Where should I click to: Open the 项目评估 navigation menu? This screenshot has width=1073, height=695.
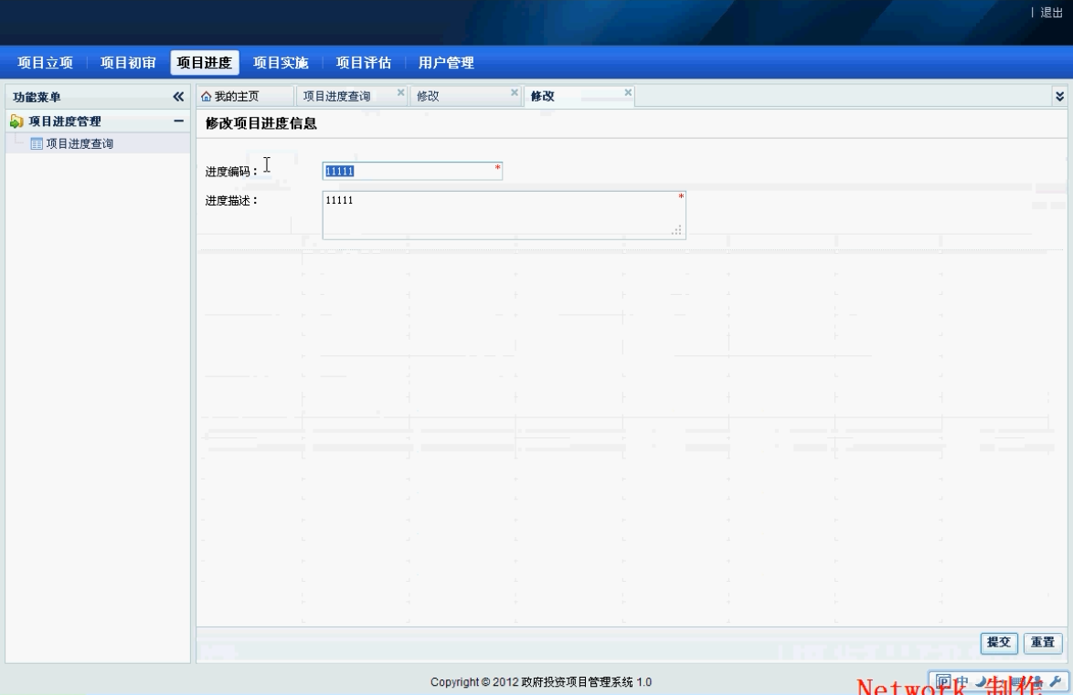click(x=364, y=63)
